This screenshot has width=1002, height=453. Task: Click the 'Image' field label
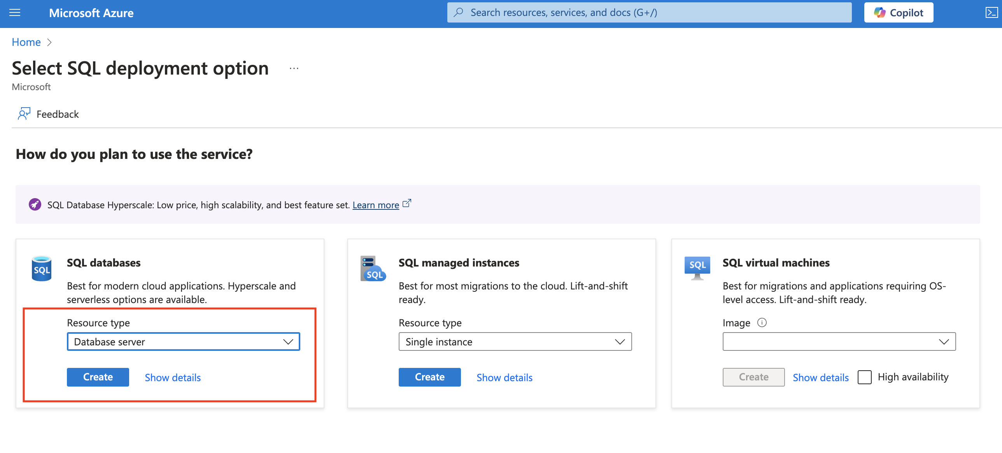tap(736, 323)
